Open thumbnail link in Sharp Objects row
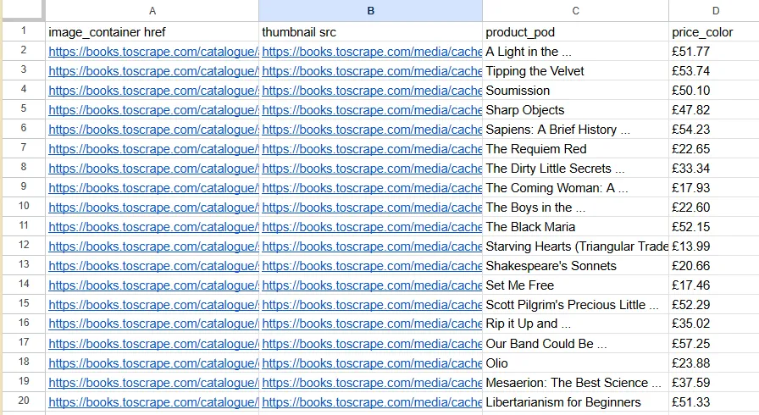 click(x=372, y=110)
